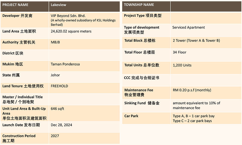Click the 'MBJB' authority value
Image resolution: width=242 pixels, height=145 pixels.
(x=55, y=42)
